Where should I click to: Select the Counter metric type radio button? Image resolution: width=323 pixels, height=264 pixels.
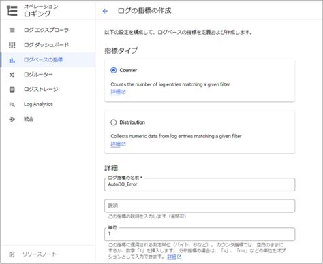(114, 70)
